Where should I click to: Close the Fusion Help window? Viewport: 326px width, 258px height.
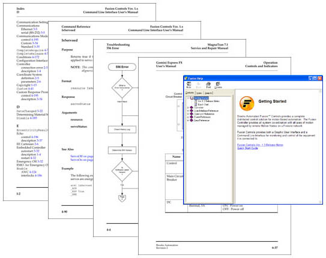[320, 78]
